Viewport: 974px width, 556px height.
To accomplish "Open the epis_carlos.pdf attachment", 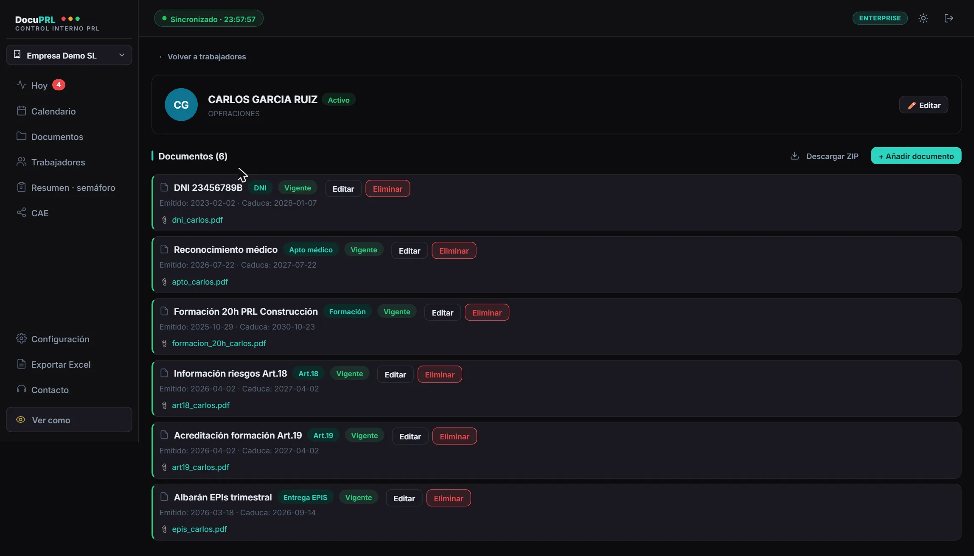I will click(199, 529).
